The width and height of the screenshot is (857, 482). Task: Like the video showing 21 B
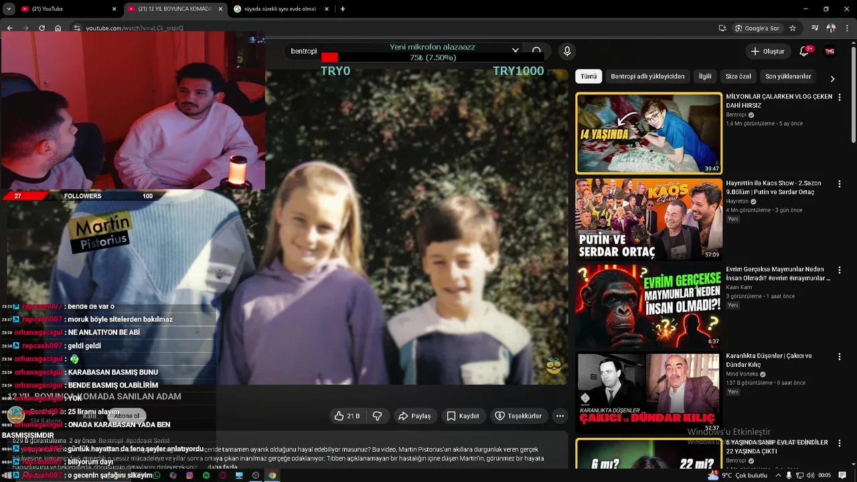point(347,416)
